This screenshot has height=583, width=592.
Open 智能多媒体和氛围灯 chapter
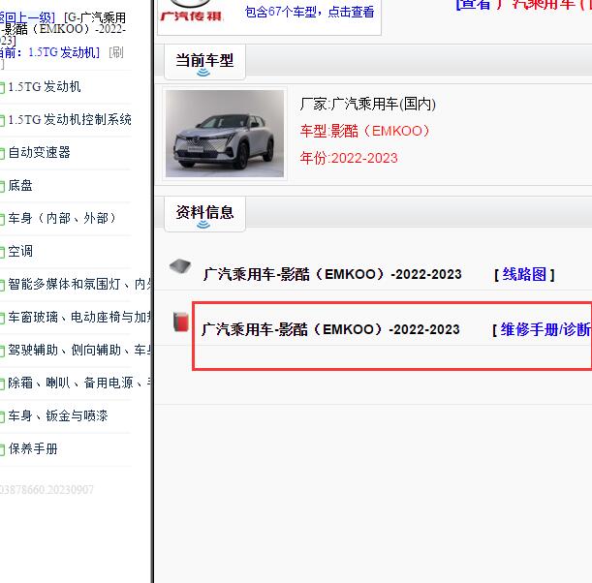tap(79, 284)
